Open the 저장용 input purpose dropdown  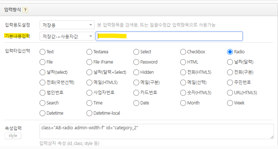pos(67,25)
